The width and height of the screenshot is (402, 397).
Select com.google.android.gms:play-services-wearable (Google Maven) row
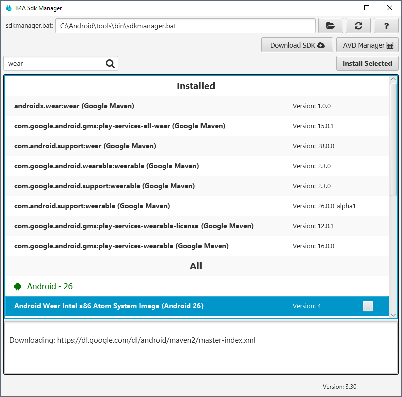pyautogui.click(x=196, y=246)
